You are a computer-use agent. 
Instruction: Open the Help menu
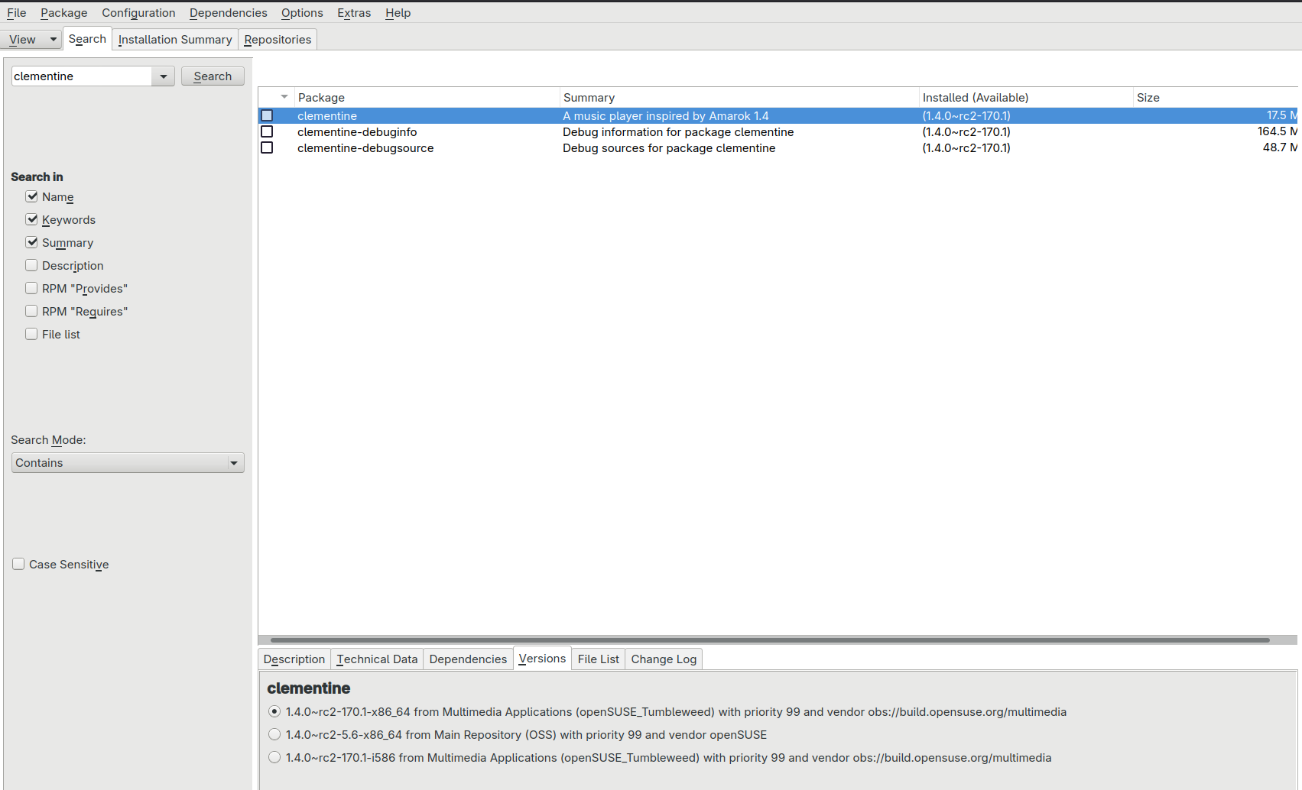(x=398, y=13)
